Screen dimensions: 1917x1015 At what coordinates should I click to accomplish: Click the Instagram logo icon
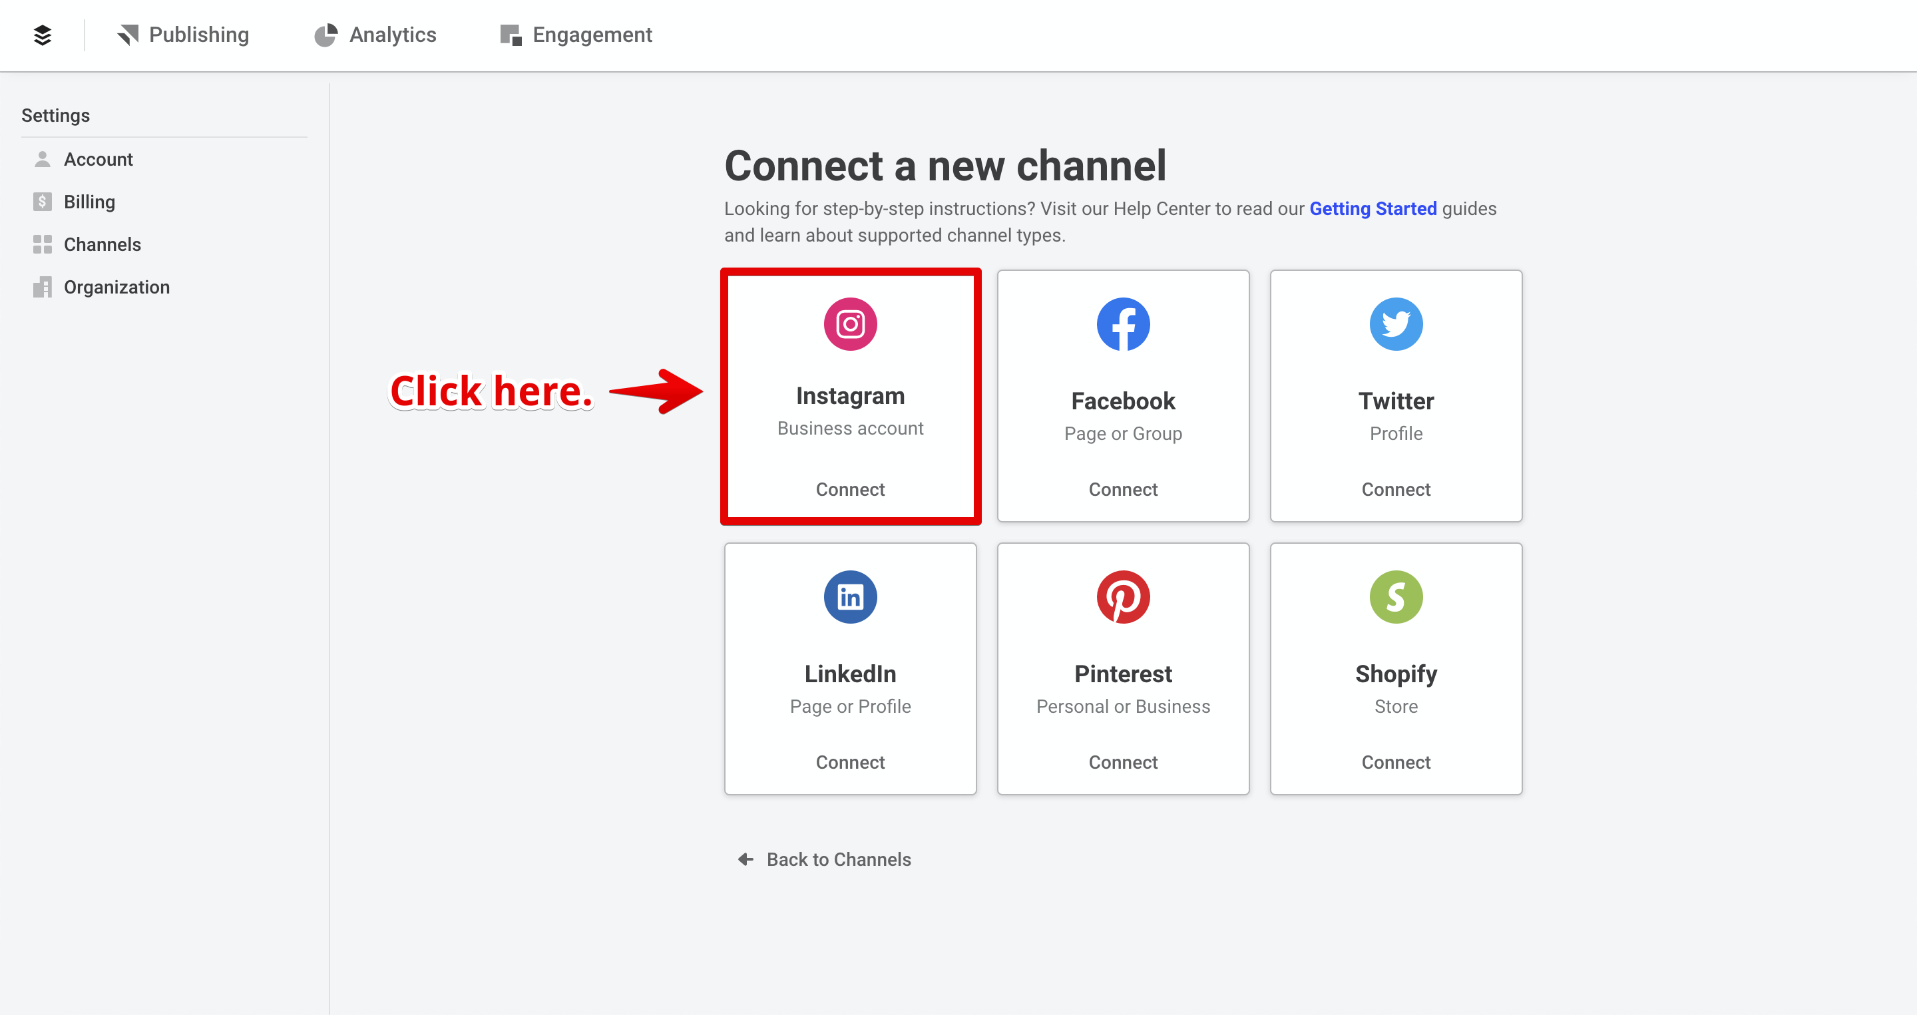(x=850, y=324)
